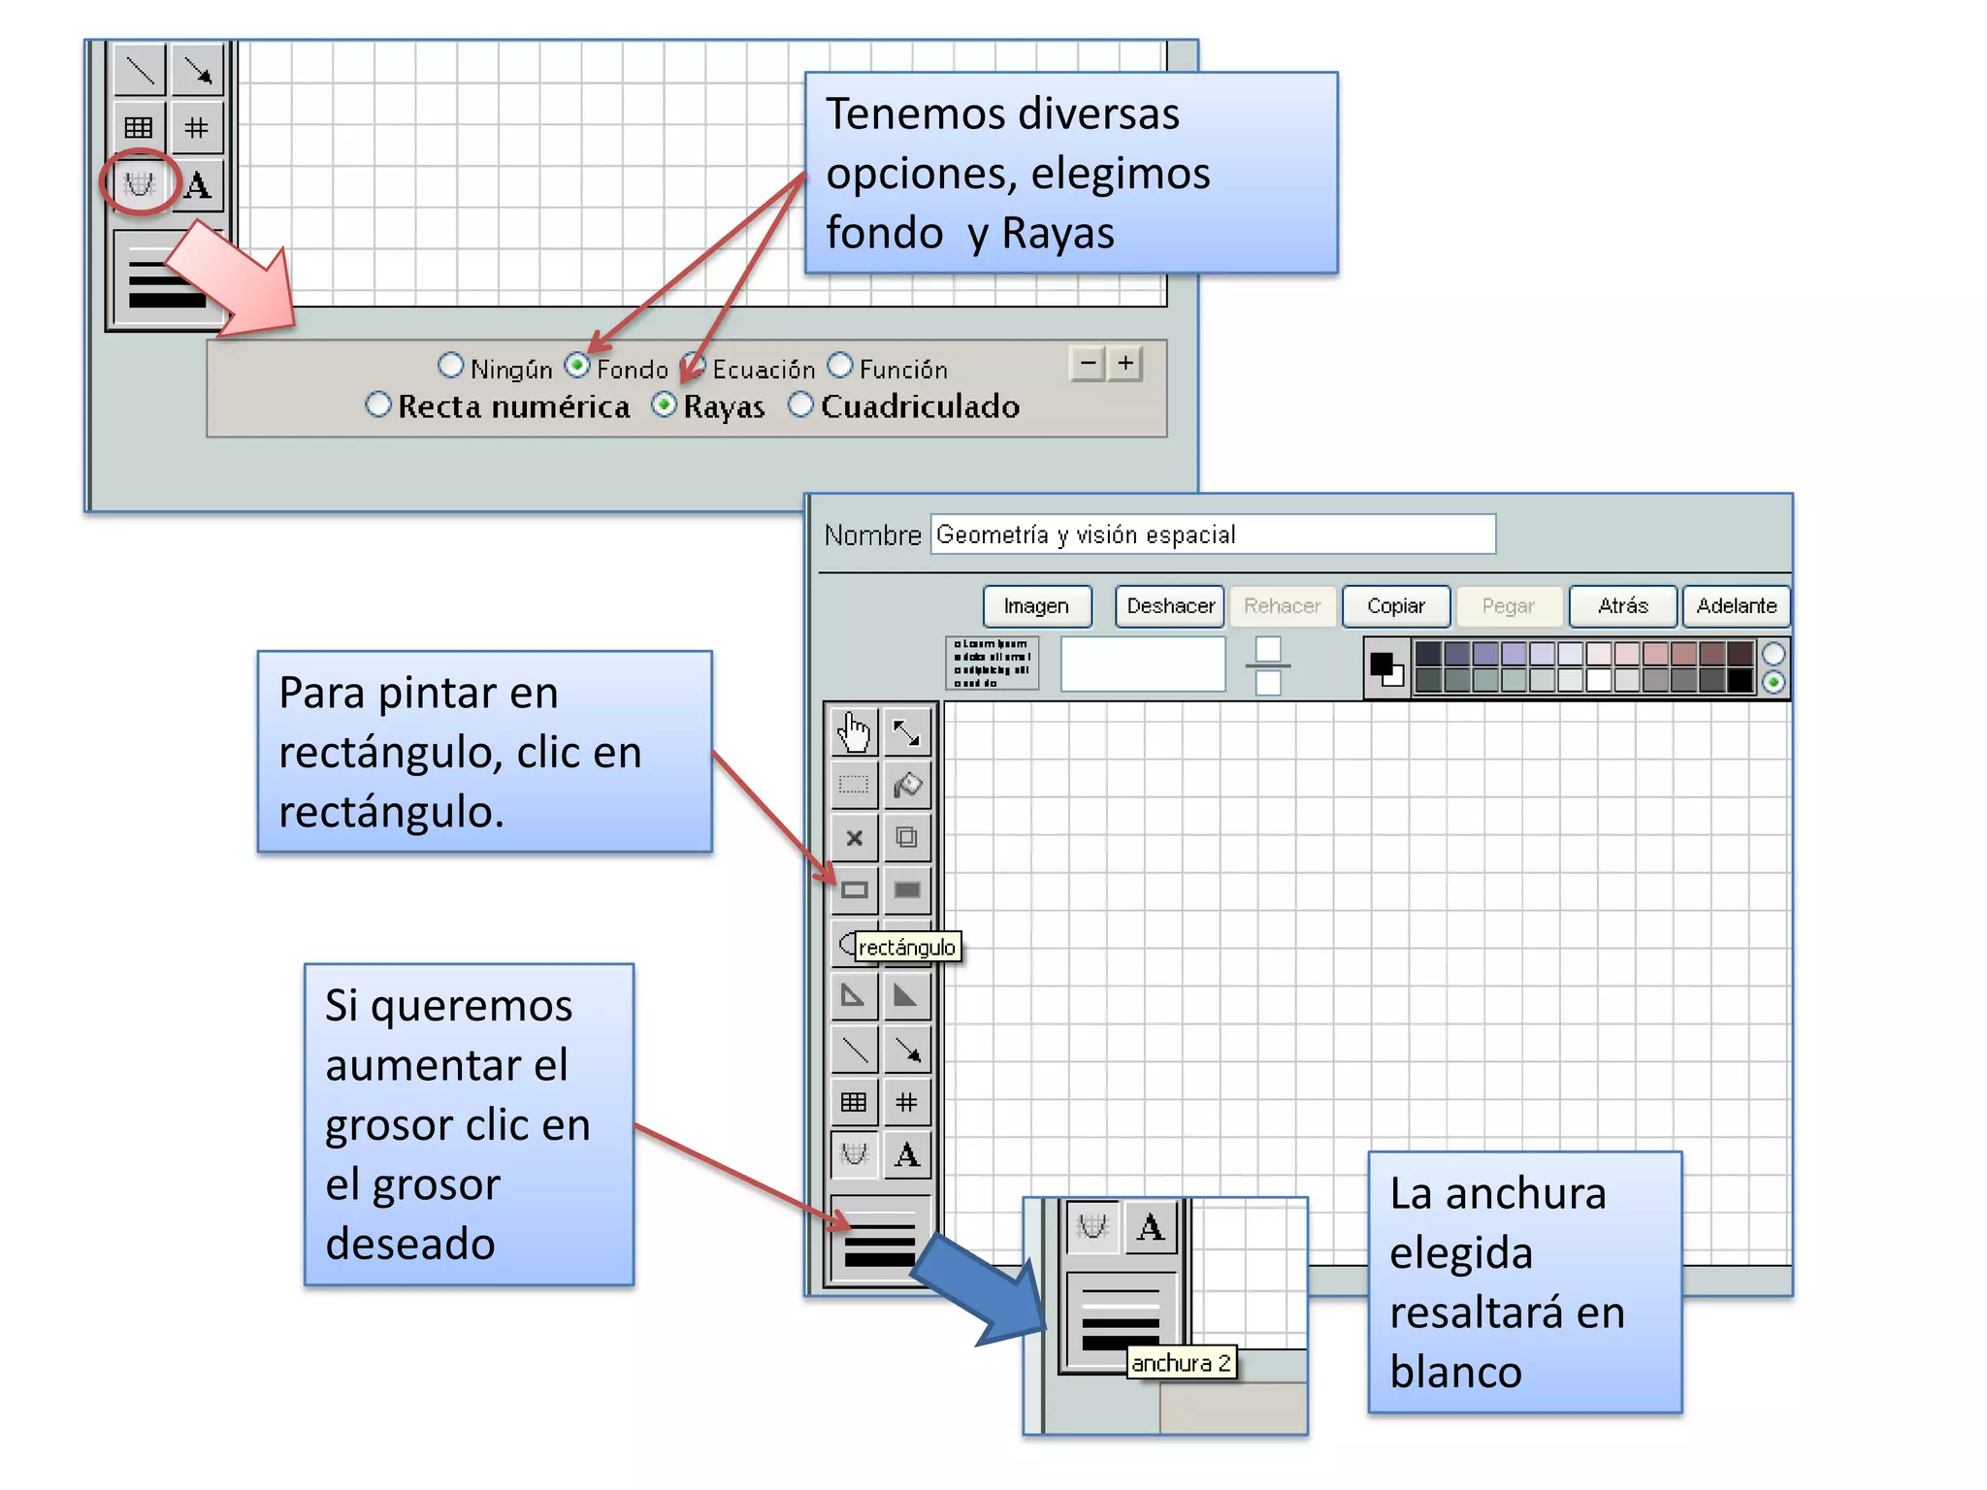The width and height of the screenshot is (1987, 1490).
Task: Select the filled triangle tool
Action: (x=906, y=995)
